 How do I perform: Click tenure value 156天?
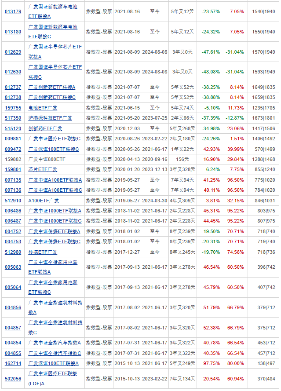[182, 159]
